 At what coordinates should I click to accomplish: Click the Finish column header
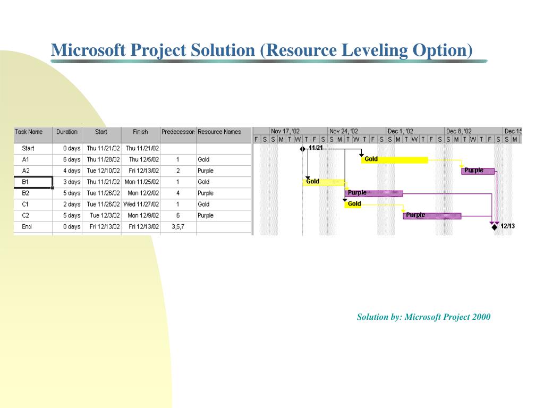140,134
